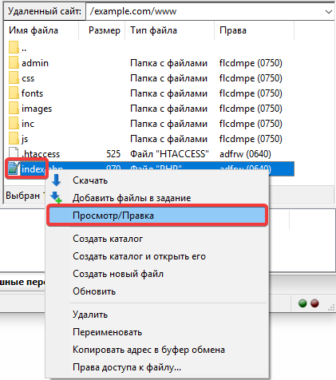The height and width of the screenshot is (380, 336).
Task: Click the inc folder name
Action: pos(28,124)
